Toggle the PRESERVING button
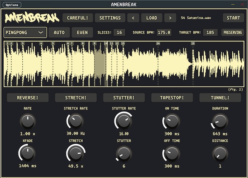This screenshot has height=178, width=248. click(233, 32)
